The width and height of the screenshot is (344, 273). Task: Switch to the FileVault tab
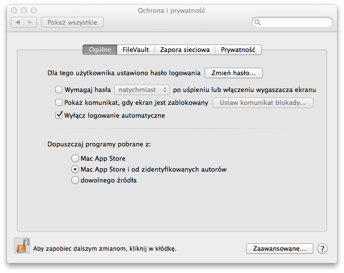(x=135, y=50)
